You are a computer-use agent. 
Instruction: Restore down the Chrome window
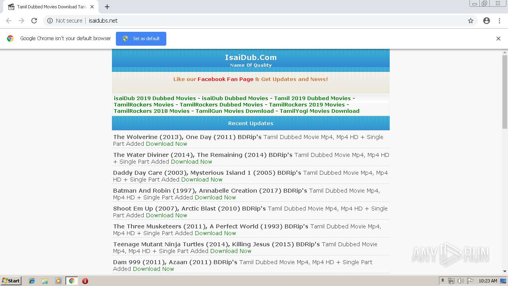(485, 4)
